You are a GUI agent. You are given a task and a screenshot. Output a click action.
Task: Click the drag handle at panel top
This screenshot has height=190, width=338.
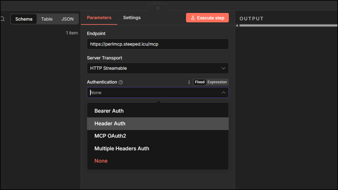[158, 8]
